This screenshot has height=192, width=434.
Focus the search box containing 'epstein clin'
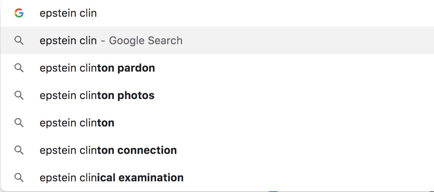217,13
